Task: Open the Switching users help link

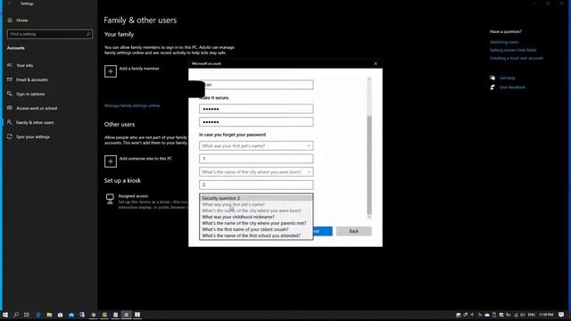Action: click(503, 42)
